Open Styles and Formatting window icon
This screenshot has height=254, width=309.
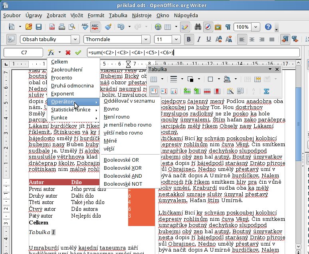pyautogui.click(x=11, y=39)
